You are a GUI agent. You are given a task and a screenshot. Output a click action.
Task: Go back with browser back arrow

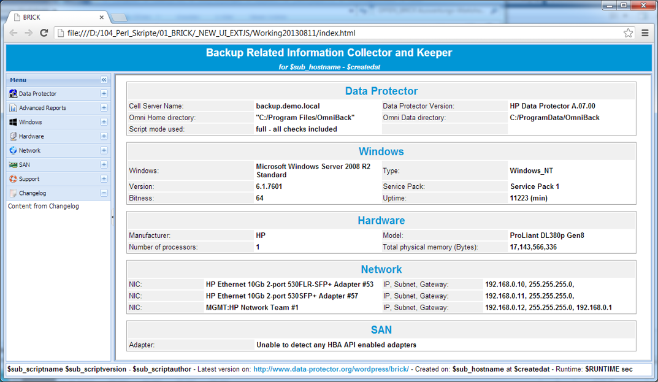click(x=13, y=32)
